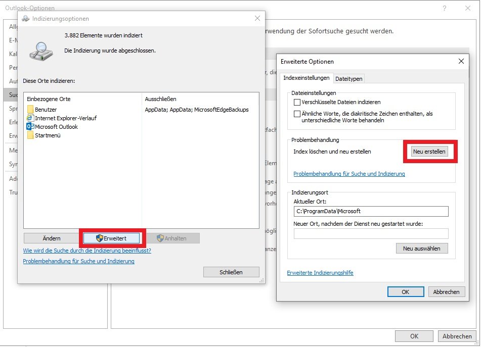481x347 pixels.
Task: Select the Microsoft Outlook row text
Action: (x=57, y=127)
